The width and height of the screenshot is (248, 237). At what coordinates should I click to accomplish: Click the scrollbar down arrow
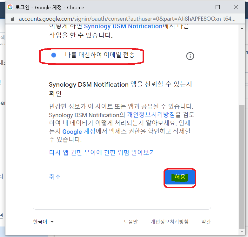click(242, 232)
